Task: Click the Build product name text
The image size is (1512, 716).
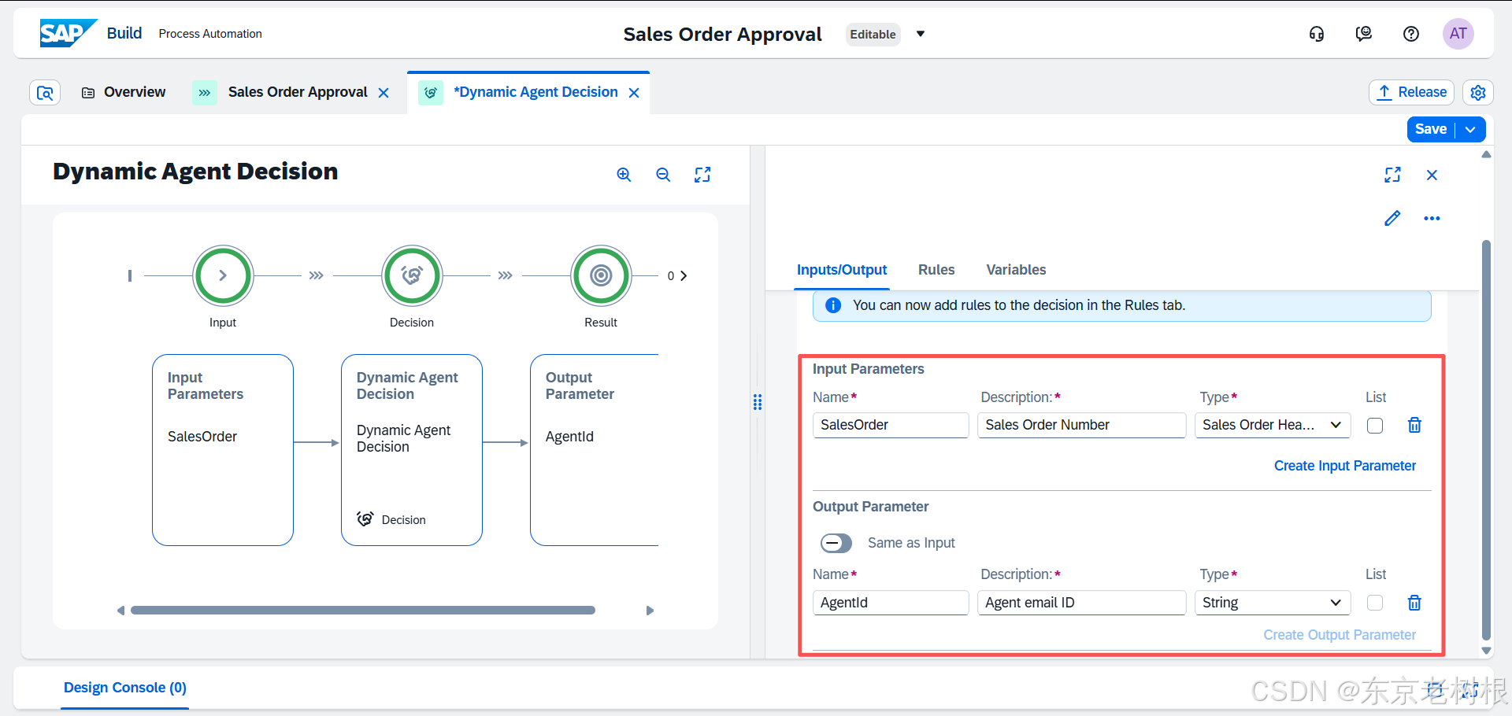Action: coord(124,33)
